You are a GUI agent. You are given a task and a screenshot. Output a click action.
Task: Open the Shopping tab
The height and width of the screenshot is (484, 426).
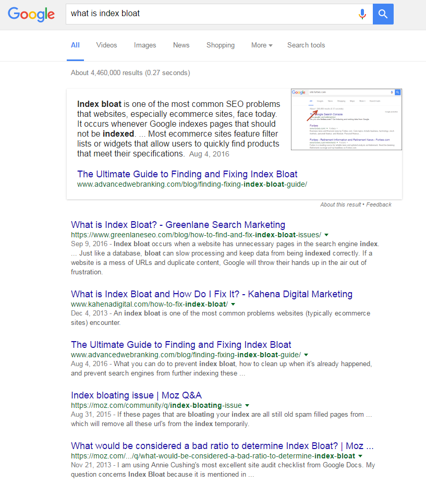coord(221,45)
